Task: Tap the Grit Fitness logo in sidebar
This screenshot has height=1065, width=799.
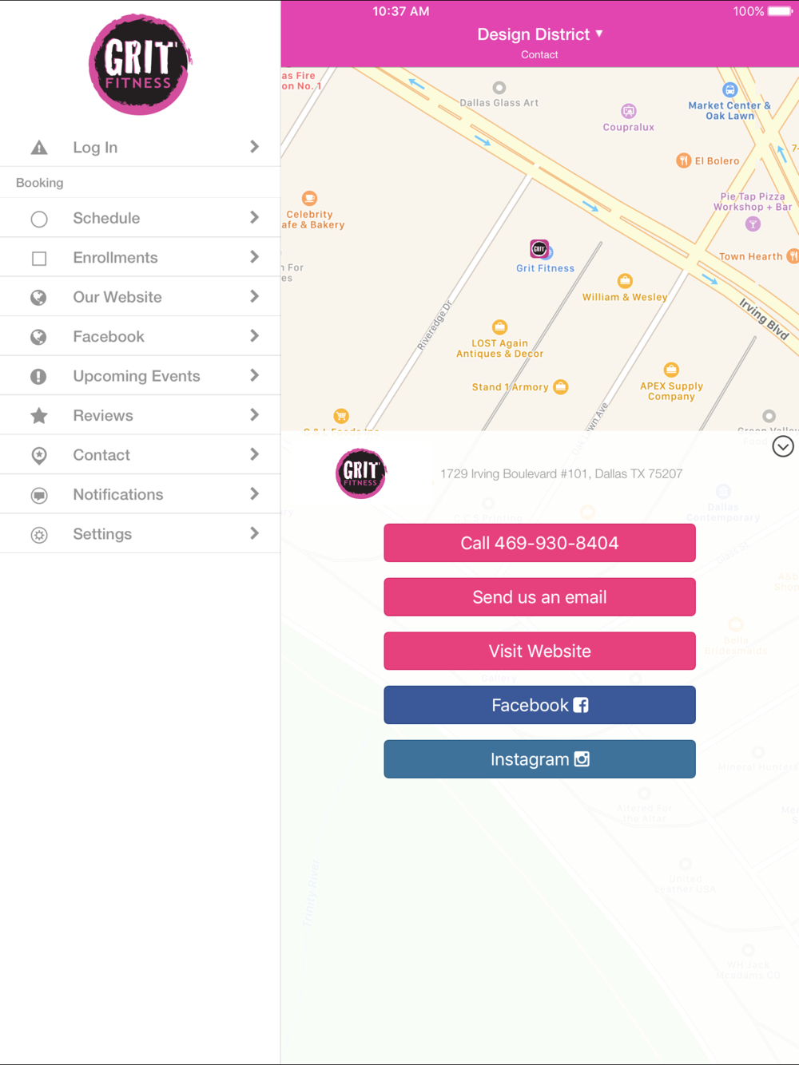Action: pyautogui.click(x=140, y=65)
